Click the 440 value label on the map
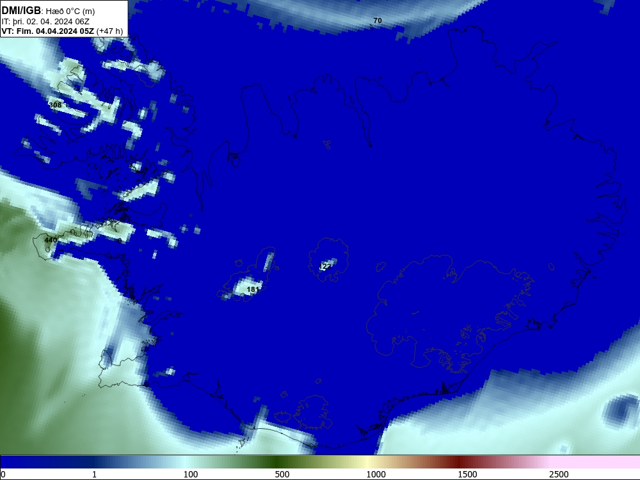 tap(51, 239)
